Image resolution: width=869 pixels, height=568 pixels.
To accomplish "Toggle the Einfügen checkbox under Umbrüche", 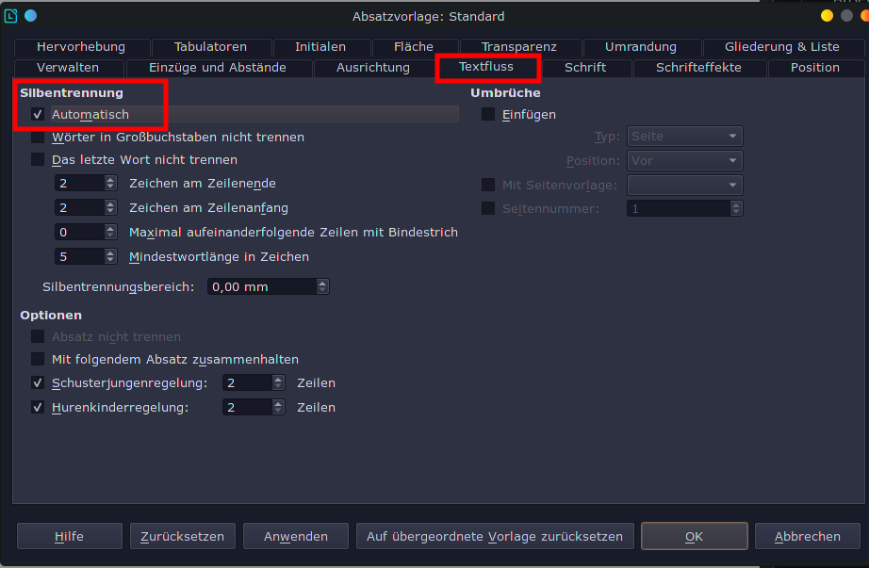I will click(488, 112).
